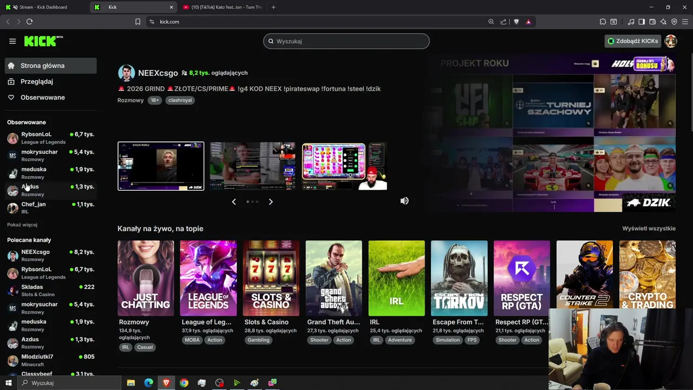Open the Slots & Casino category card
Viewport: 693px width, 390px height.
tap(271, 278)
